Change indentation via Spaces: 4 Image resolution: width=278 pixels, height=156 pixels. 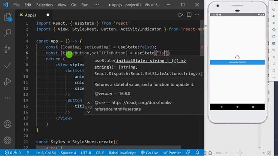pos(68,153)
